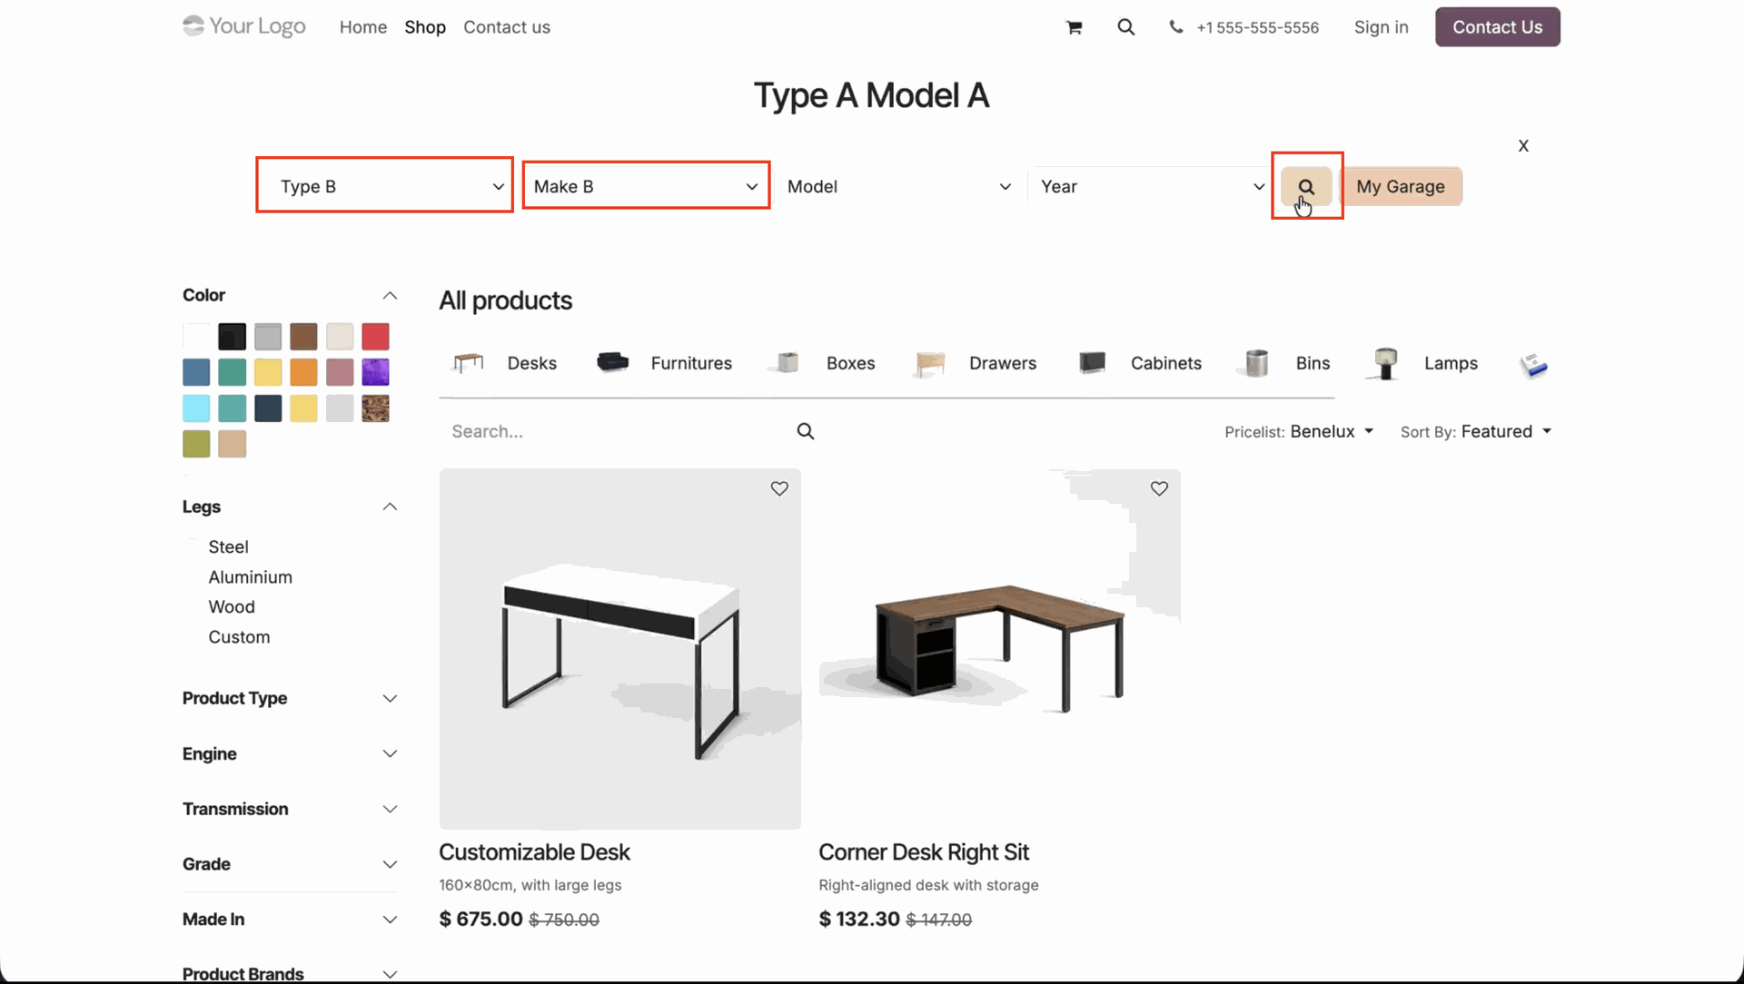Select the red color swatch
This screenshot has width=1744, height=984.
click(x=375, y=337)
